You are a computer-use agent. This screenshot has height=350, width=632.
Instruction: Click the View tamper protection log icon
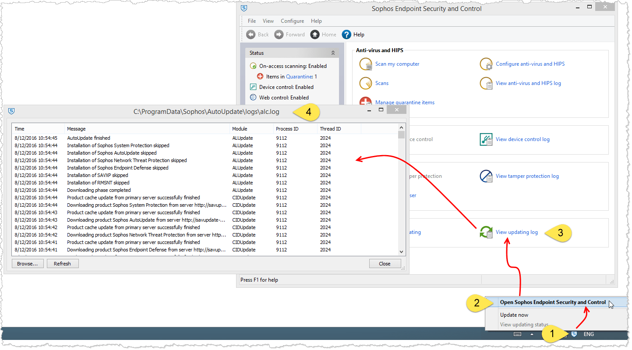click(486, 176)
